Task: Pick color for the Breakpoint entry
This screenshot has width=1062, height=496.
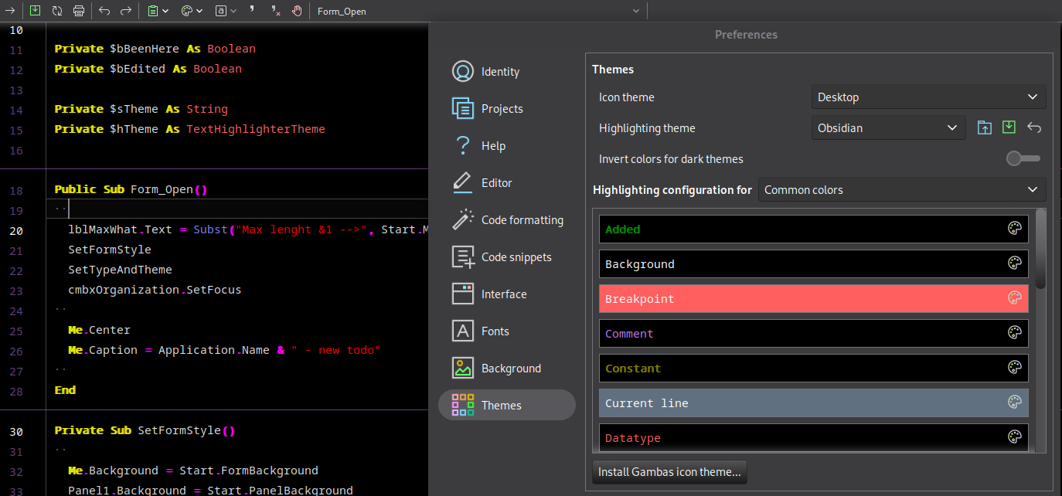Action: click(1015, 299)
